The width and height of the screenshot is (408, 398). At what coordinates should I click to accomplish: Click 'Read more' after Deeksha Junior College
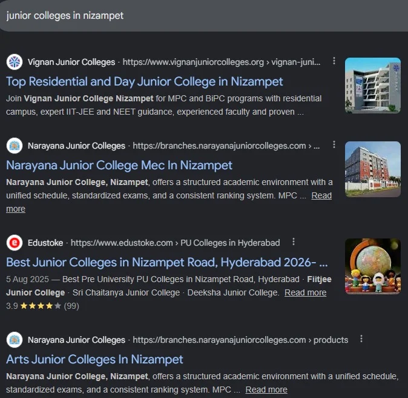point(305,292)
